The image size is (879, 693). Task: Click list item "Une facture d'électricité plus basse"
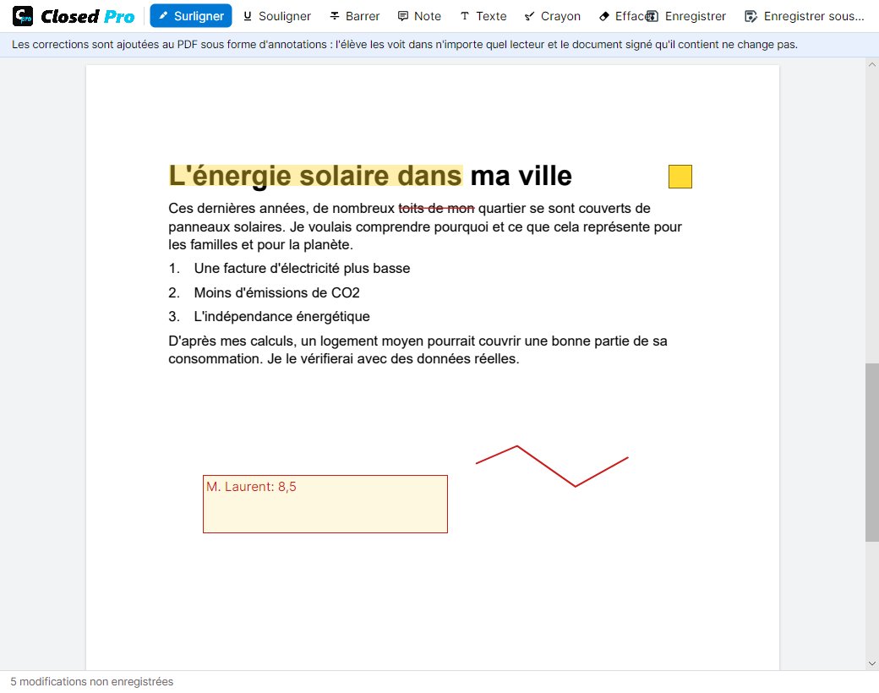[302, 269]
